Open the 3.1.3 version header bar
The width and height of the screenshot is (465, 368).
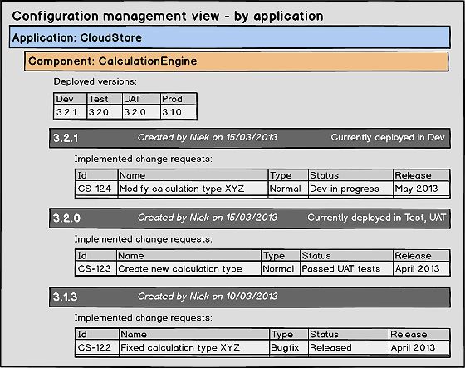tap(250, 297)
